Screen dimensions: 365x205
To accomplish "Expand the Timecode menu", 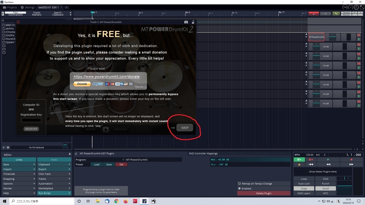I will click(x=19, y=174).
